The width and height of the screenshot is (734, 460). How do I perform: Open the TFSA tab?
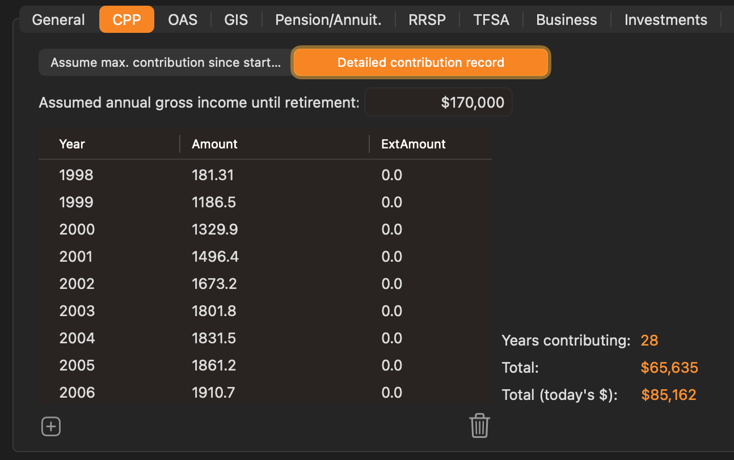491,20
